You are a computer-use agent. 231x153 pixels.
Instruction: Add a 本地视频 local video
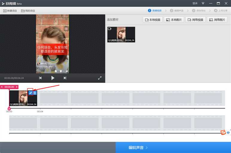pyautogui.click(x=153, y=20)
